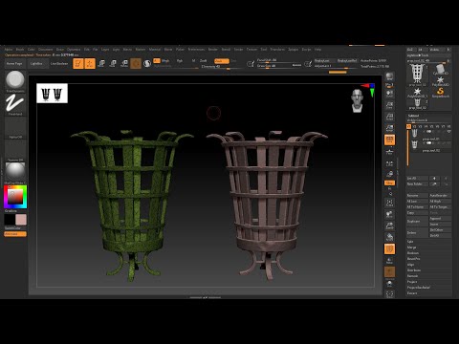Viewport: 459px width, 344px height.
Task: Toggle the Alternate color button
Action: (x=15, y=234)
